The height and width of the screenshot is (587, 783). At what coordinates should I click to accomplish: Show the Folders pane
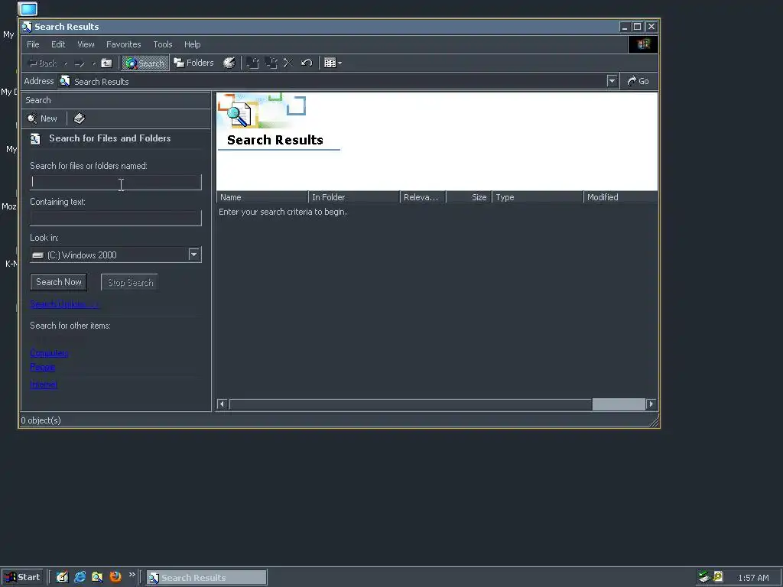(193, 63)
